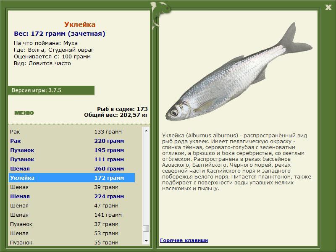Click the Уклейка title heading
Screen dimensions: 336x252
[x=80, y=24]
